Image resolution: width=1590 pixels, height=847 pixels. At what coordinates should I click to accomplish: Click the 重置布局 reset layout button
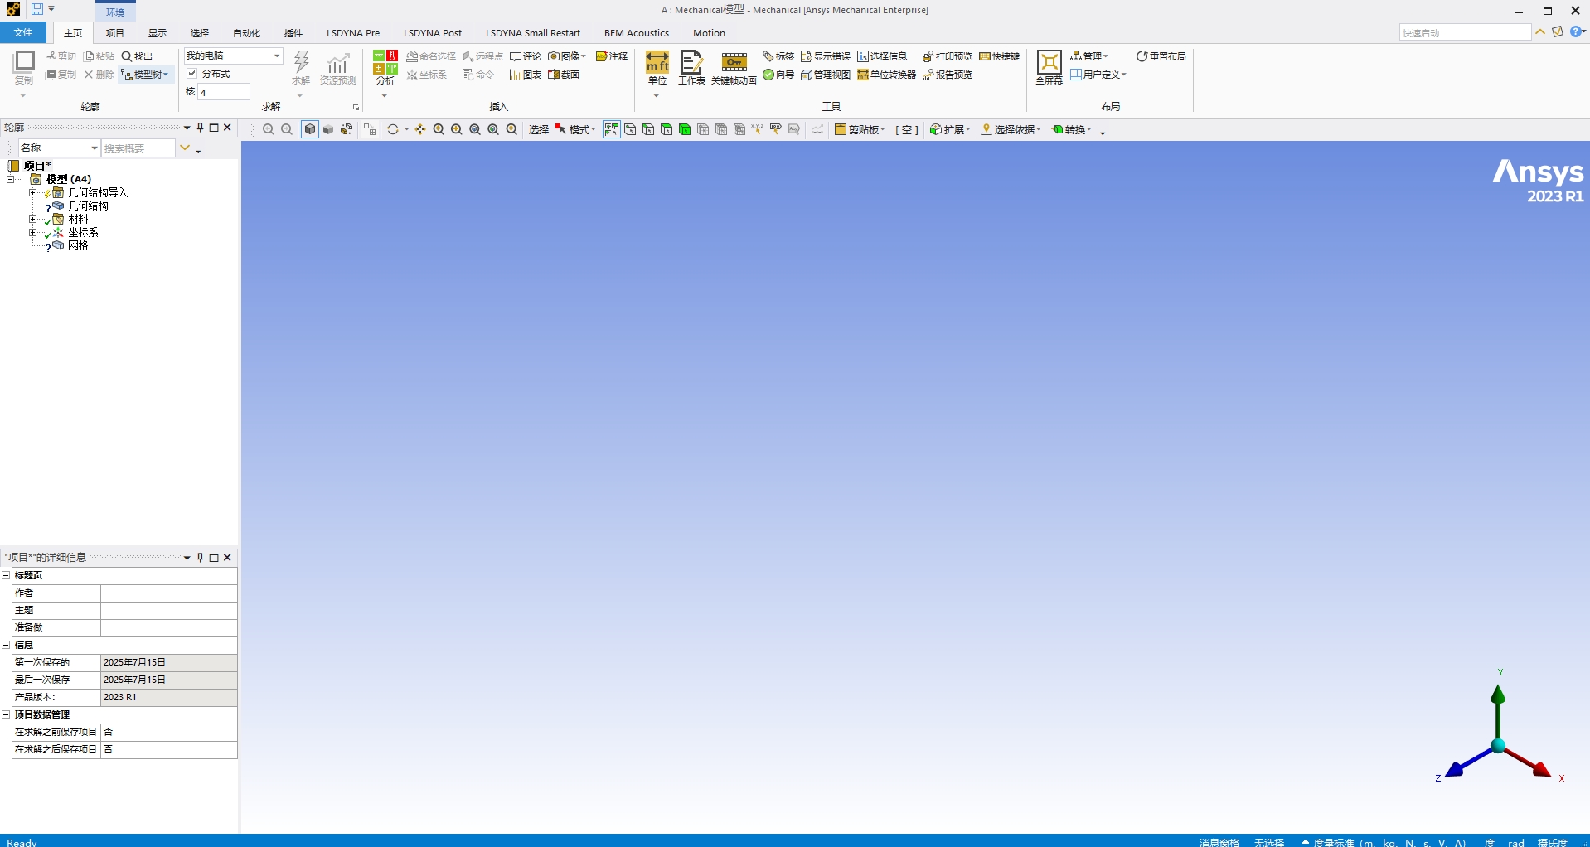[1161, 56]
